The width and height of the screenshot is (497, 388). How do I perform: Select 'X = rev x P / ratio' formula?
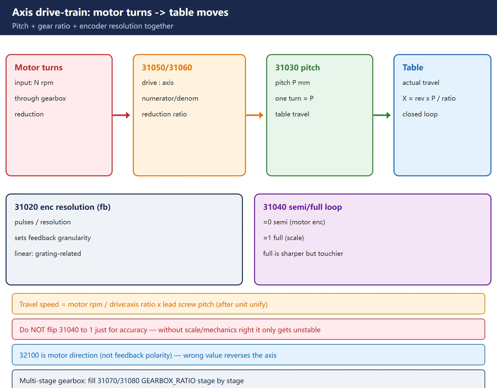click(429, 98)
